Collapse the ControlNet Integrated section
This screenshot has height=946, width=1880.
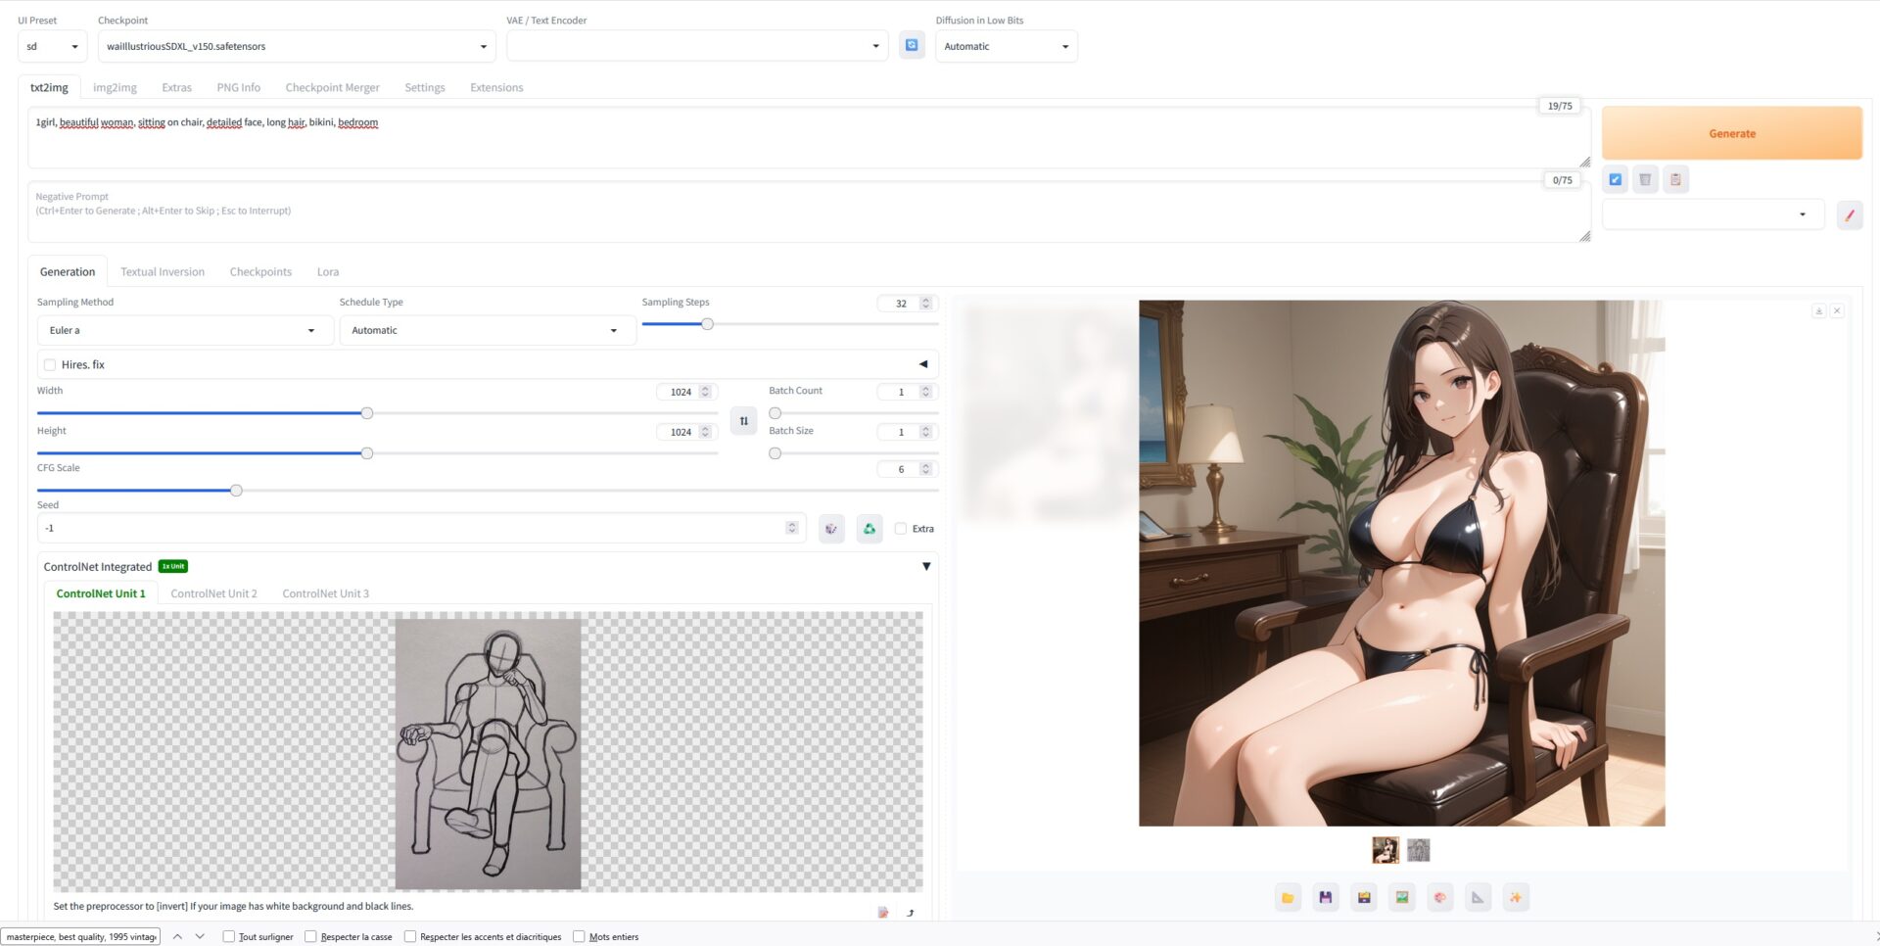[x=926, y=566]
